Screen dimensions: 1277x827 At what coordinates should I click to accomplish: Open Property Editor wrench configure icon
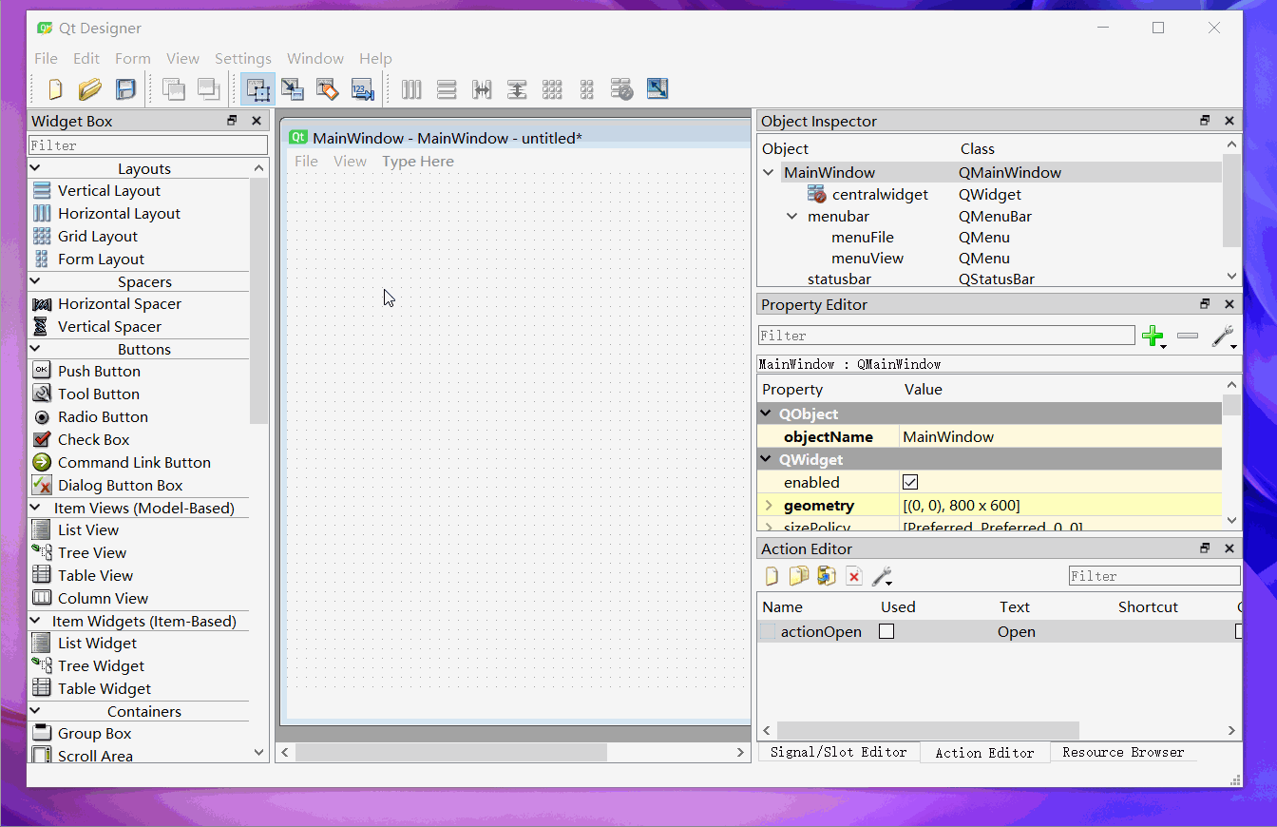coord(1223,336)
